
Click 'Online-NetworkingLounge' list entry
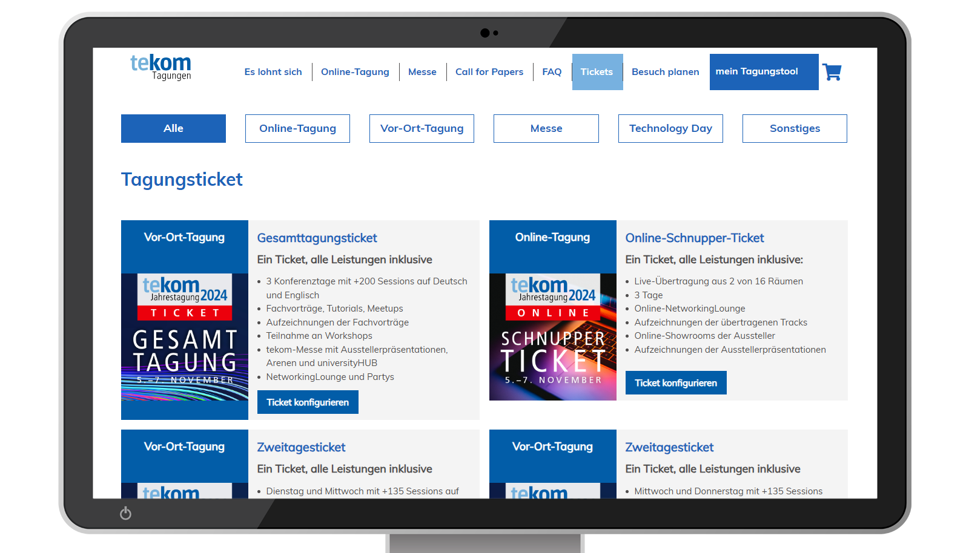(x=690, y=309)
